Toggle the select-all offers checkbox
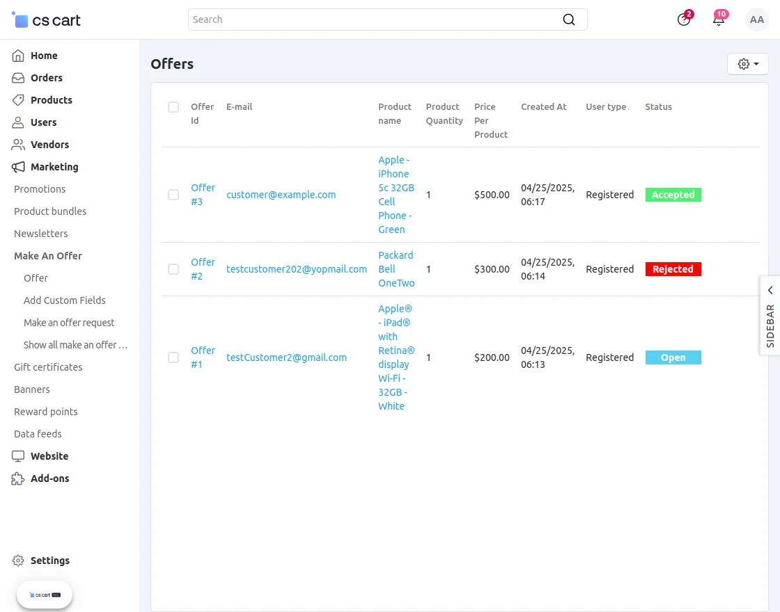Image resolution: width=780 pixels, height=612 pixels. point(173,107)
